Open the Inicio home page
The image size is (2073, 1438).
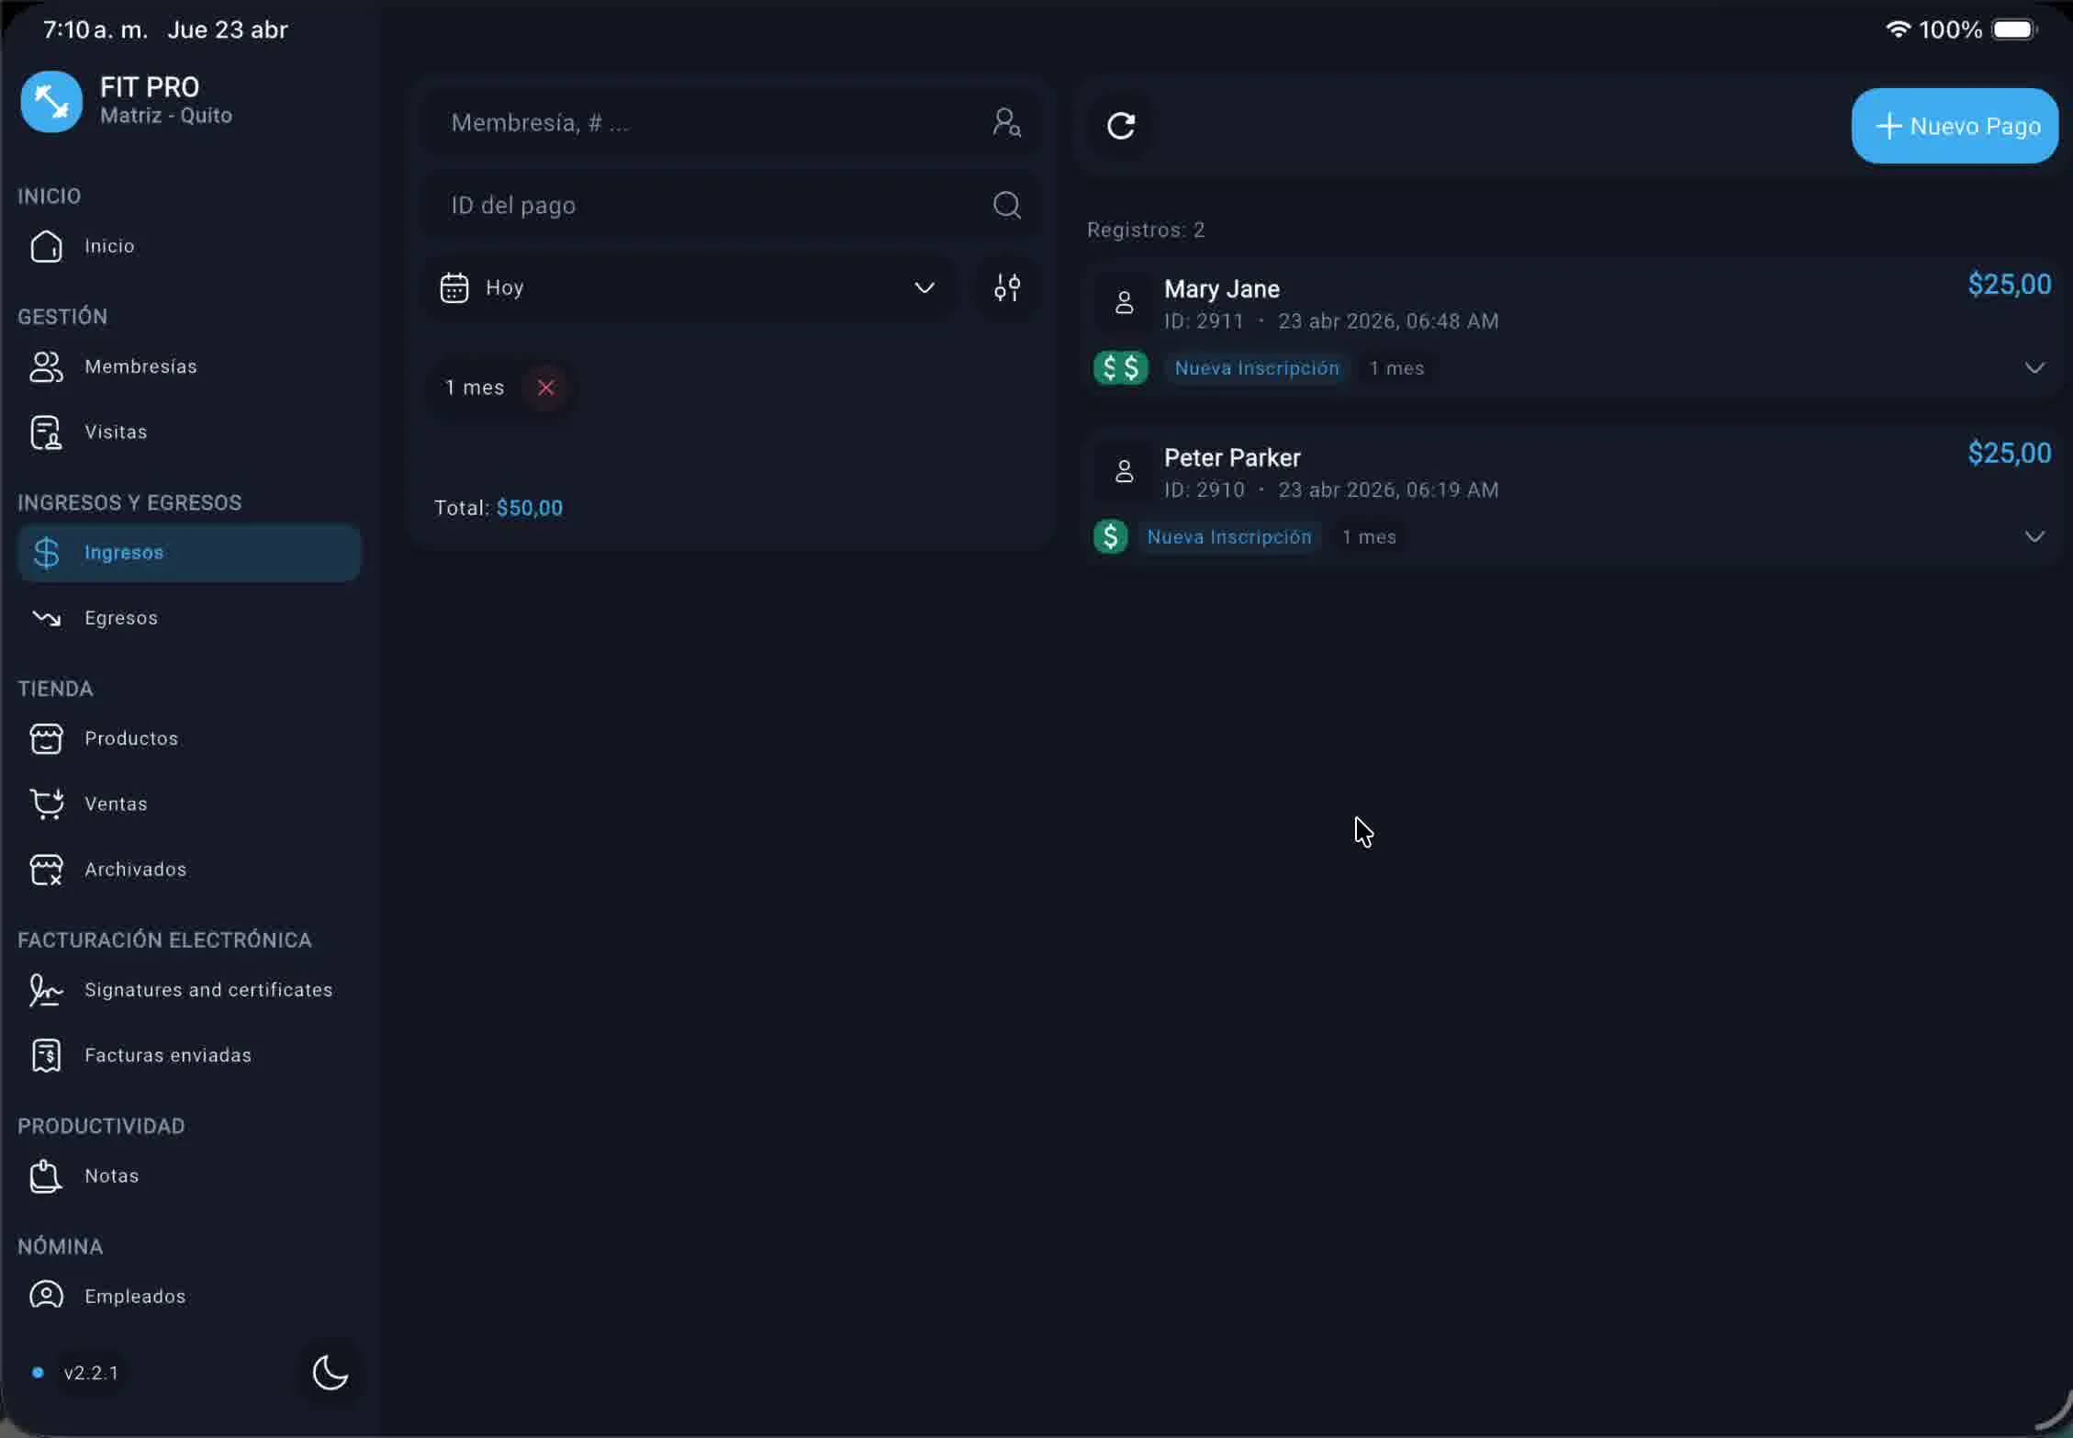click(189, 246)
